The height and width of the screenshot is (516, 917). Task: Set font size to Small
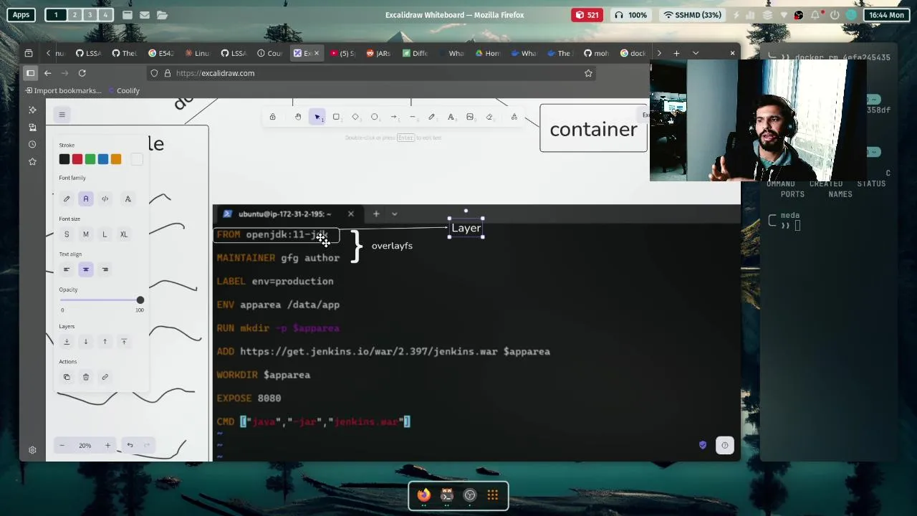pyautogui.click(x=67, y=234)
